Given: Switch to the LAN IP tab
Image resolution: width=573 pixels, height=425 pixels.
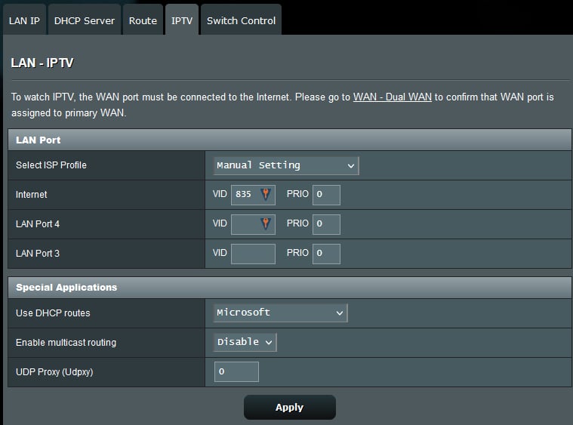Looking at the screenshot, I should tap(24, 20).
